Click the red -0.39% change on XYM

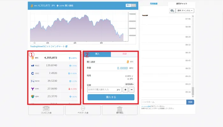point(73,89)
